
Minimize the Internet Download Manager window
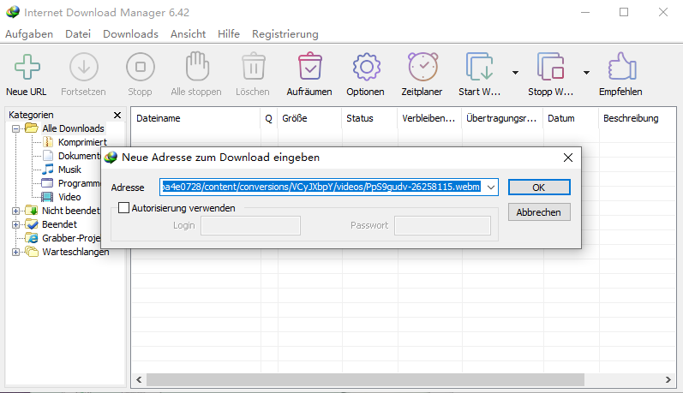pos(585,12)
